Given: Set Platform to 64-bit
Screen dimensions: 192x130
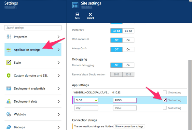Looking at the screenshot, I should [128, 31].
